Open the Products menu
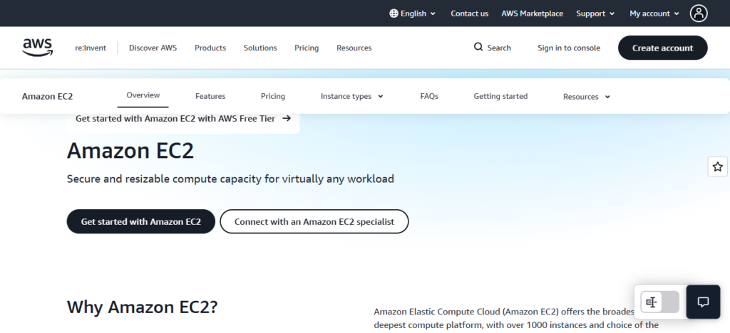The width and height of the screenshot is (730, 333). pyautogui.click(x=210, y=48)
